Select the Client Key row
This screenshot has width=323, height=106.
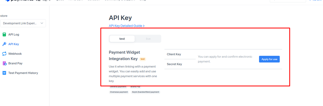(x=180, y=54)
